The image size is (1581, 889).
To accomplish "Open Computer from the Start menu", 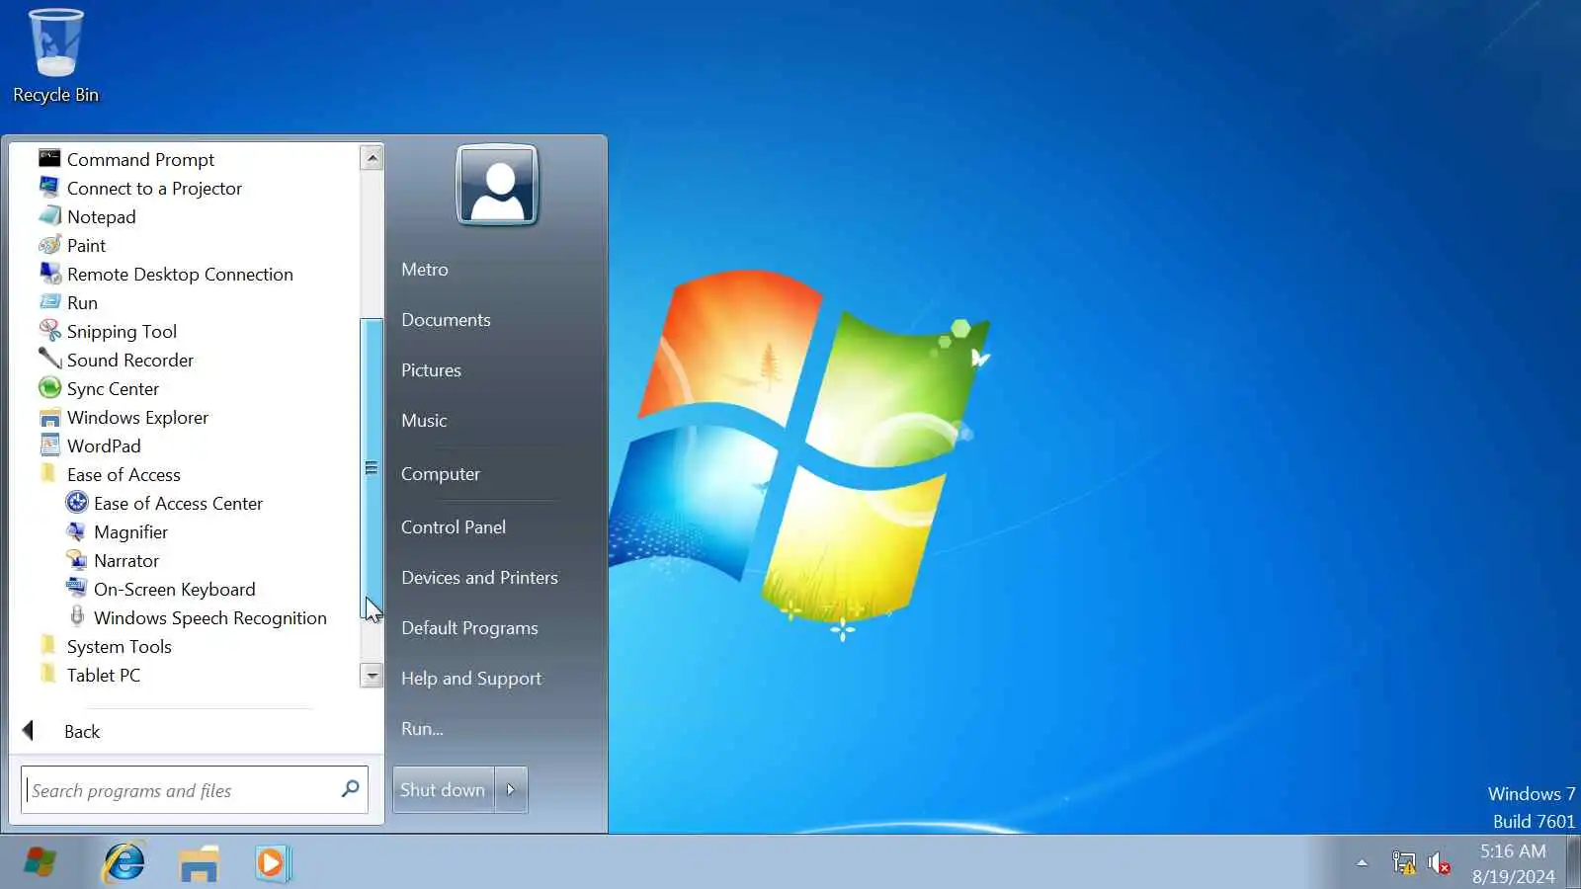I will pos(441,473).
